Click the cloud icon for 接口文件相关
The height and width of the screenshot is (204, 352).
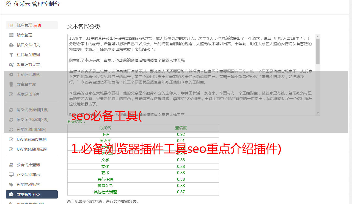11,45
